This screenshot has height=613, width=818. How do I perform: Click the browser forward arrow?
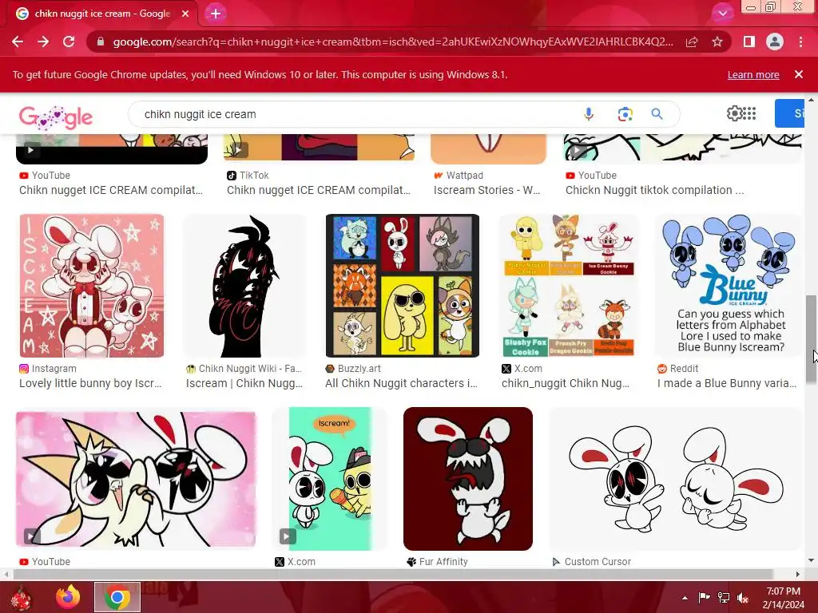click(43, 42)
